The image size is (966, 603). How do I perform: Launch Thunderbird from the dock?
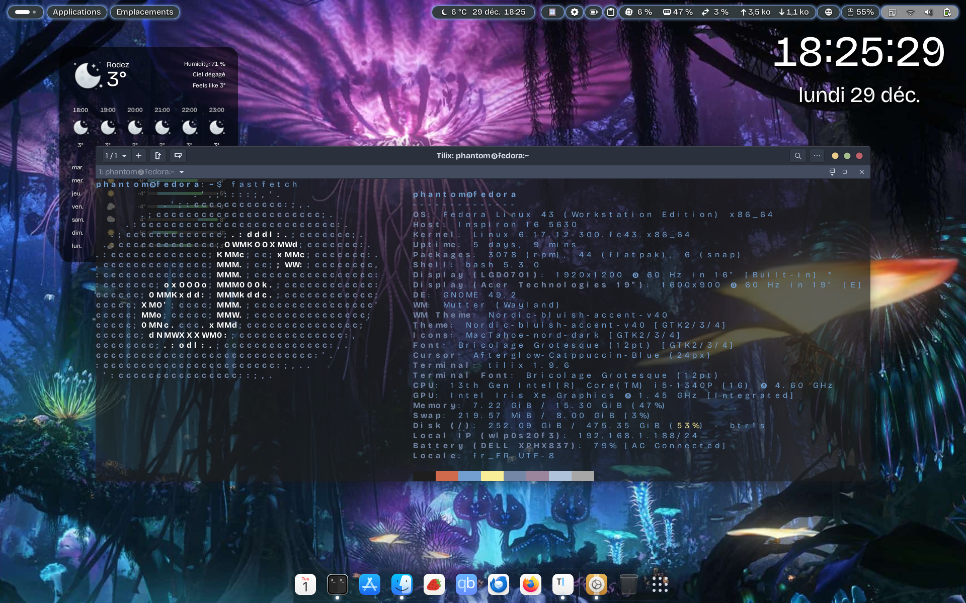coord(498,584)
